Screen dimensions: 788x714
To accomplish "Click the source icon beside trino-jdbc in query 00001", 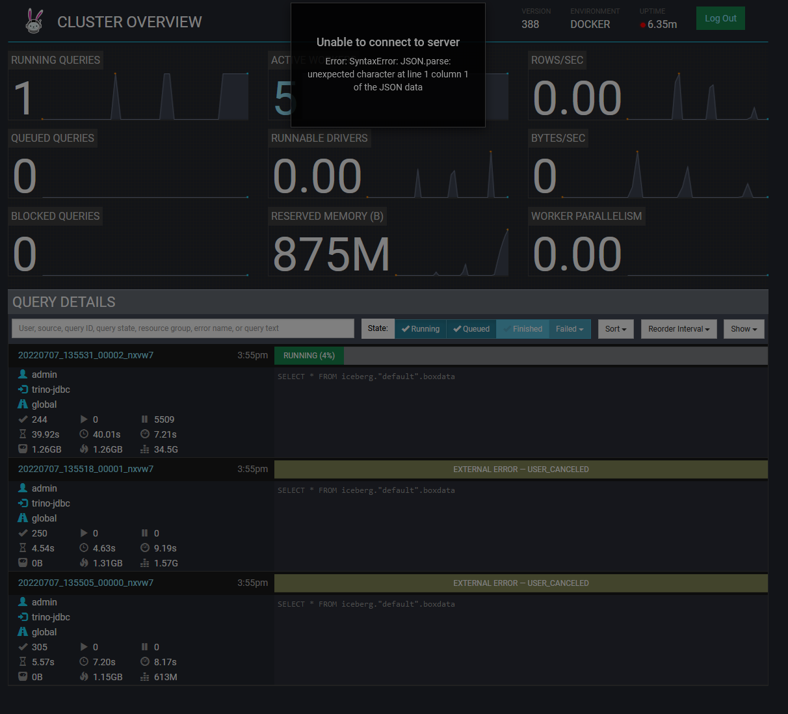I will [x=23, y=503].
